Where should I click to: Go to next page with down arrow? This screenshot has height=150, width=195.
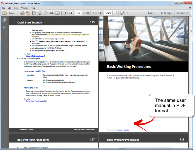click(71, 13)
